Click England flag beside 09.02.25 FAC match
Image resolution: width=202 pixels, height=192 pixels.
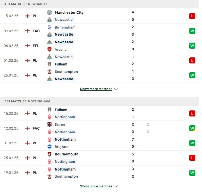(27, 31)
